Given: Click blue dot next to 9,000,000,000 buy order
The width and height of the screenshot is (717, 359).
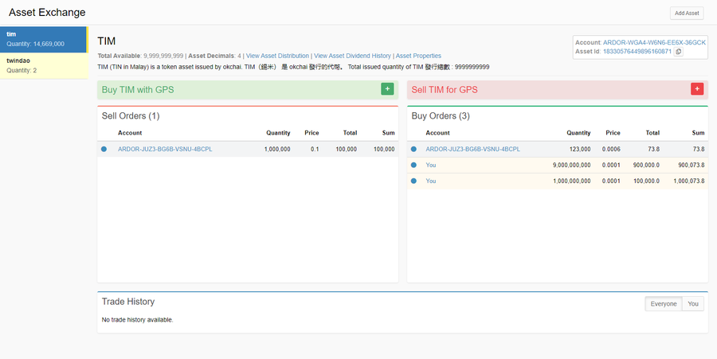Looking at the screenshot, I should coord(413,165).
